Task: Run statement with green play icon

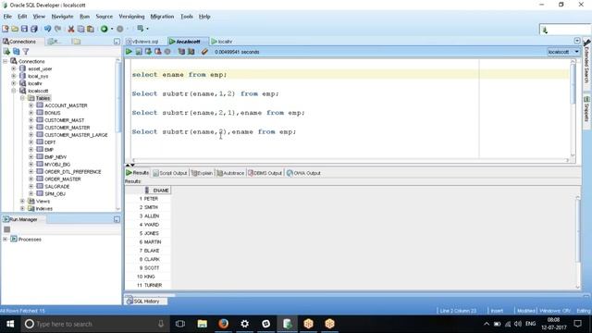Action: point(129,52)
